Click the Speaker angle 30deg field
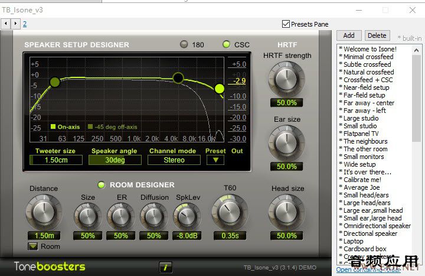This screenshot has height=276, width=425. [115, 160]
